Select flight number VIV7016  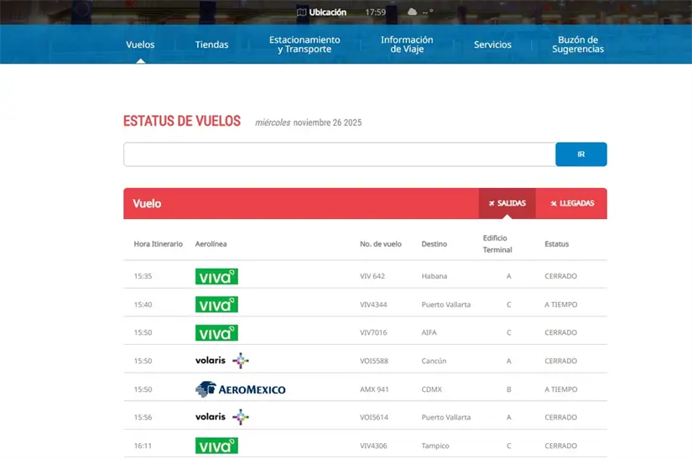(x=373, y=333)
